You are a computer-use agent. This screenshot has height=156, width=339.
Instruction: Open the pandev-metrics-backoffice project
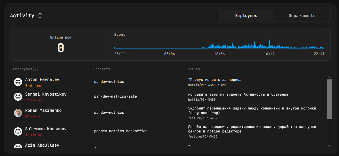coord(121,131)
